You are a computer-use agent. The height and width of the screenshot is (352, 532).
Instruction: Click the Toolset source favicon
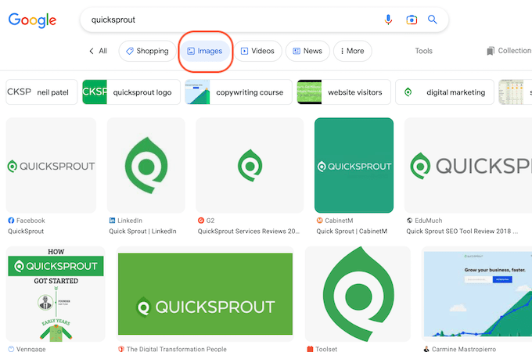[310, 349]
